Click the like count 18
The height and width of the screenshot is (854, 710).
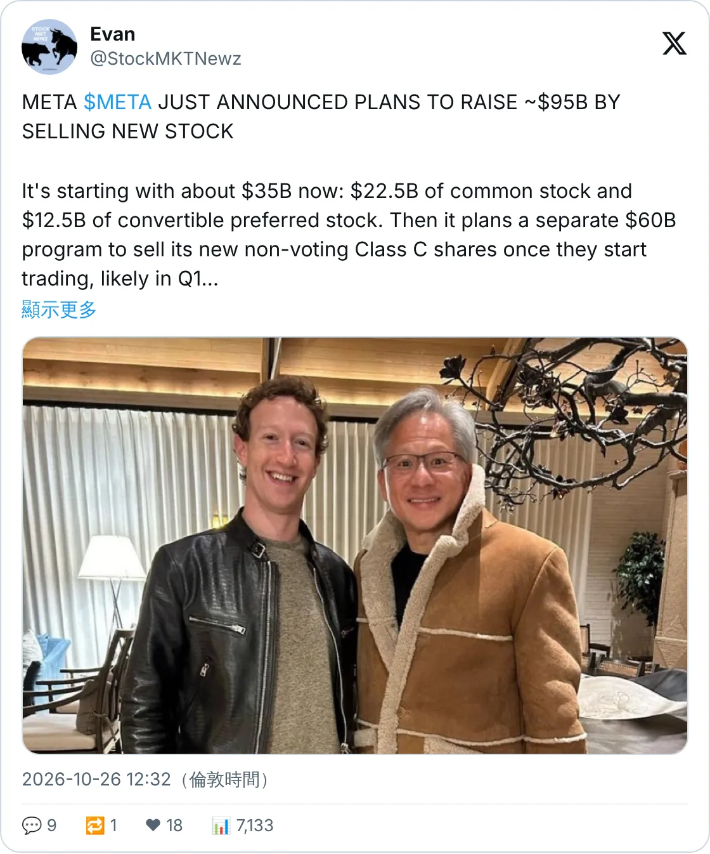(x=174, y=825)
